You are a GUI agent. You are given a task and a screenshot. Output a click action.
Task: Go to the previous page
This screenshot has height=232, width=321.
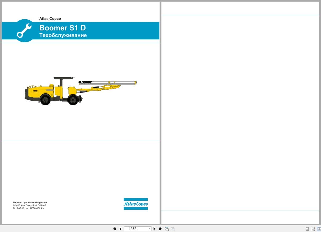tap(120, 229)
